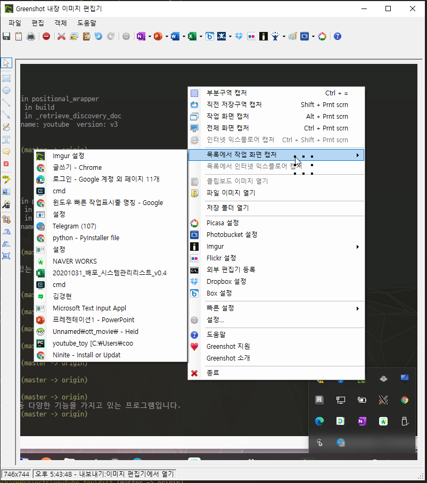The image size is (427, 483).
Task: Click the red Delete object icon
Action: (x=46, y=36)
